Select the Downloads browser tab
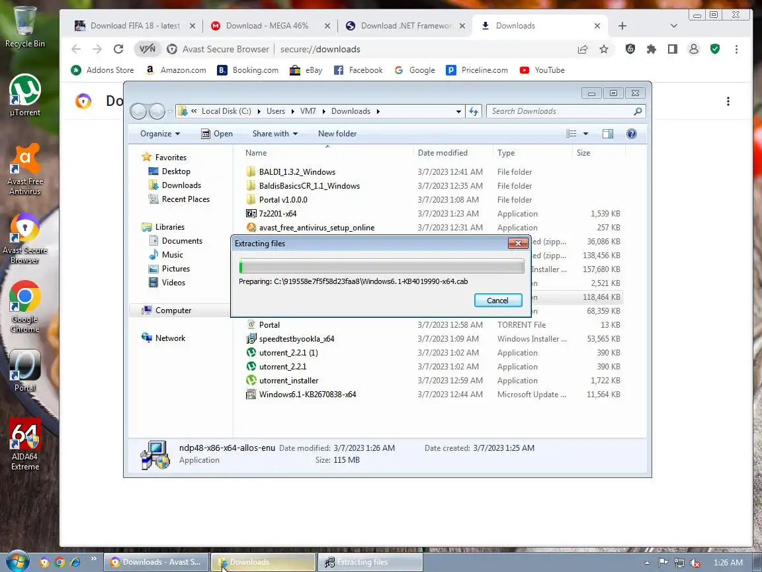762x572 pixels. pos(534,26)
